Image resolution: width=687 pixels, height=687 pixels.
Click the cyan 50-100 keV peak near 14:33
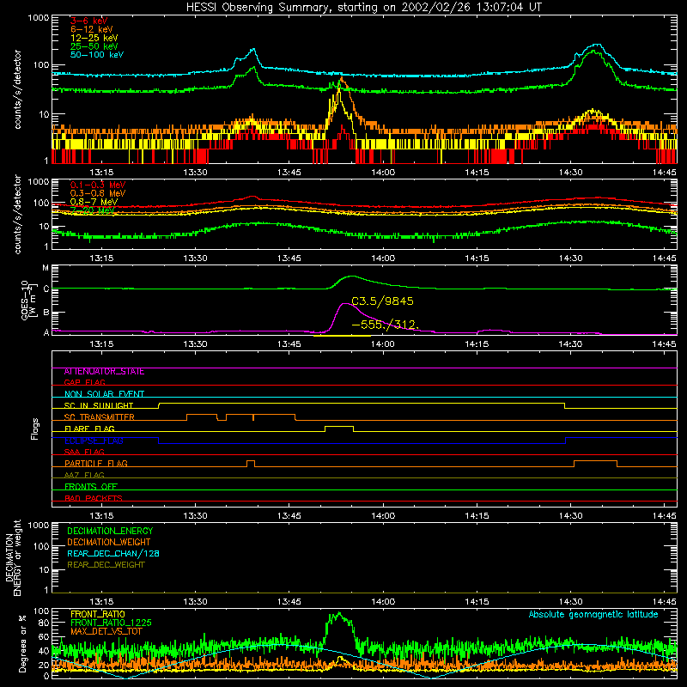(595, 45)
